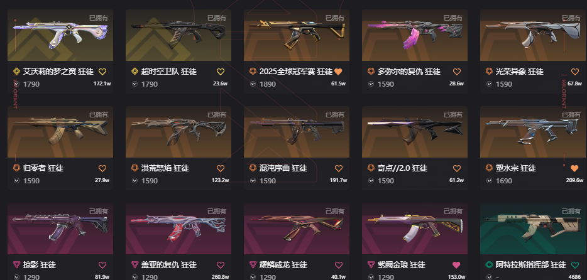Unfavorite the 2025全球冠军赛 狂徒 skin
The width and height of the screenshot is (587, 280).
[x=338, y=72]
